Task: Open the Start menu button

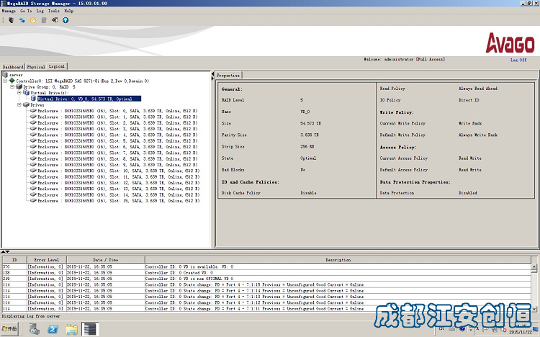Action: pyautogui.click(x=9, y=329)
